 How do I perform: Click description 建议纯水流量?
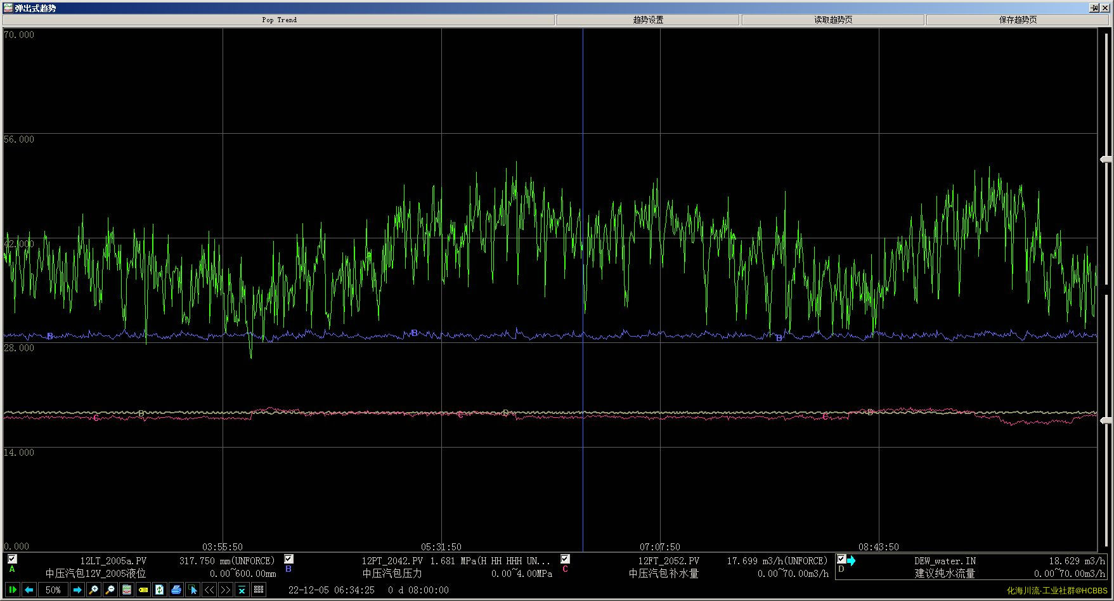945,574
